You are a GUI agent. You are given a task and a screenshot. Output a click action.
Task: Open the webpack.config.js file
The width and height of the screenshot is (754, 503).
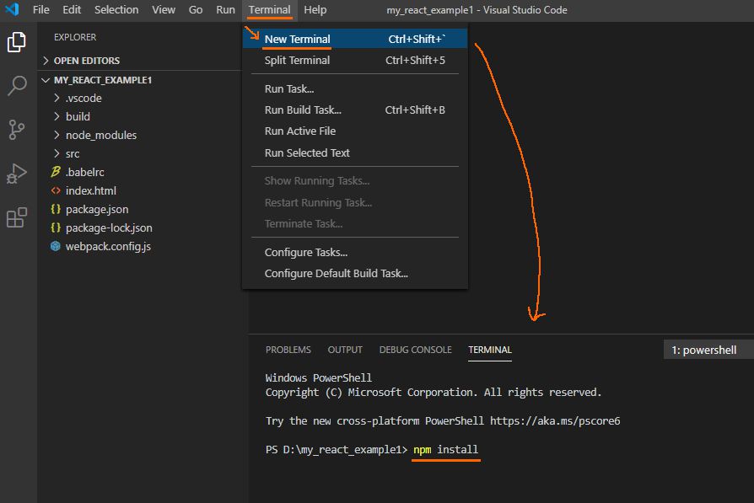tap(108, 246)
